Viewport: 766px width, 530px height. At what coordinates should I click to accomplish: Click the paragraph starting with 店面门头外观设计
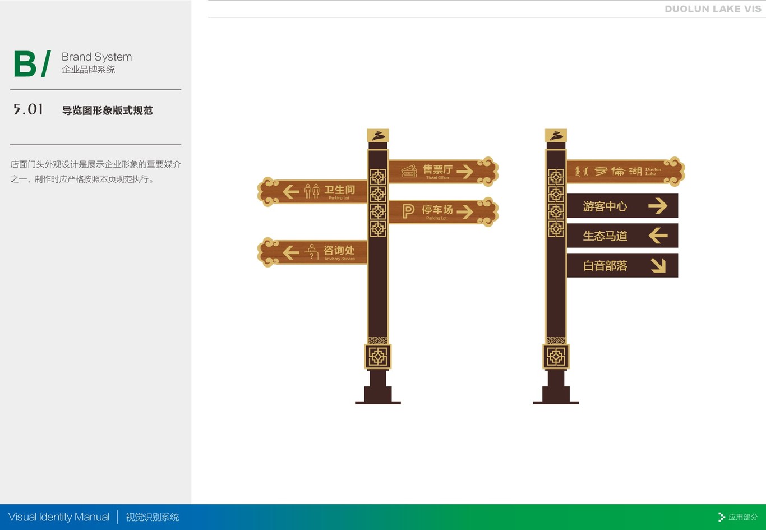coord(95,172)
